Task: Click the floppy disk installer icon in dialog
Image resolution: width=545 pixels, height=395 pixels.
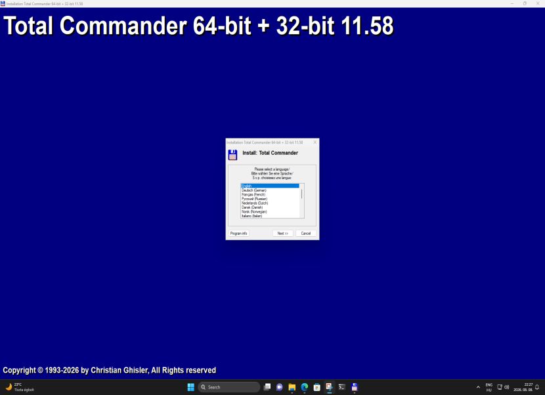Action: click(232, 155)
